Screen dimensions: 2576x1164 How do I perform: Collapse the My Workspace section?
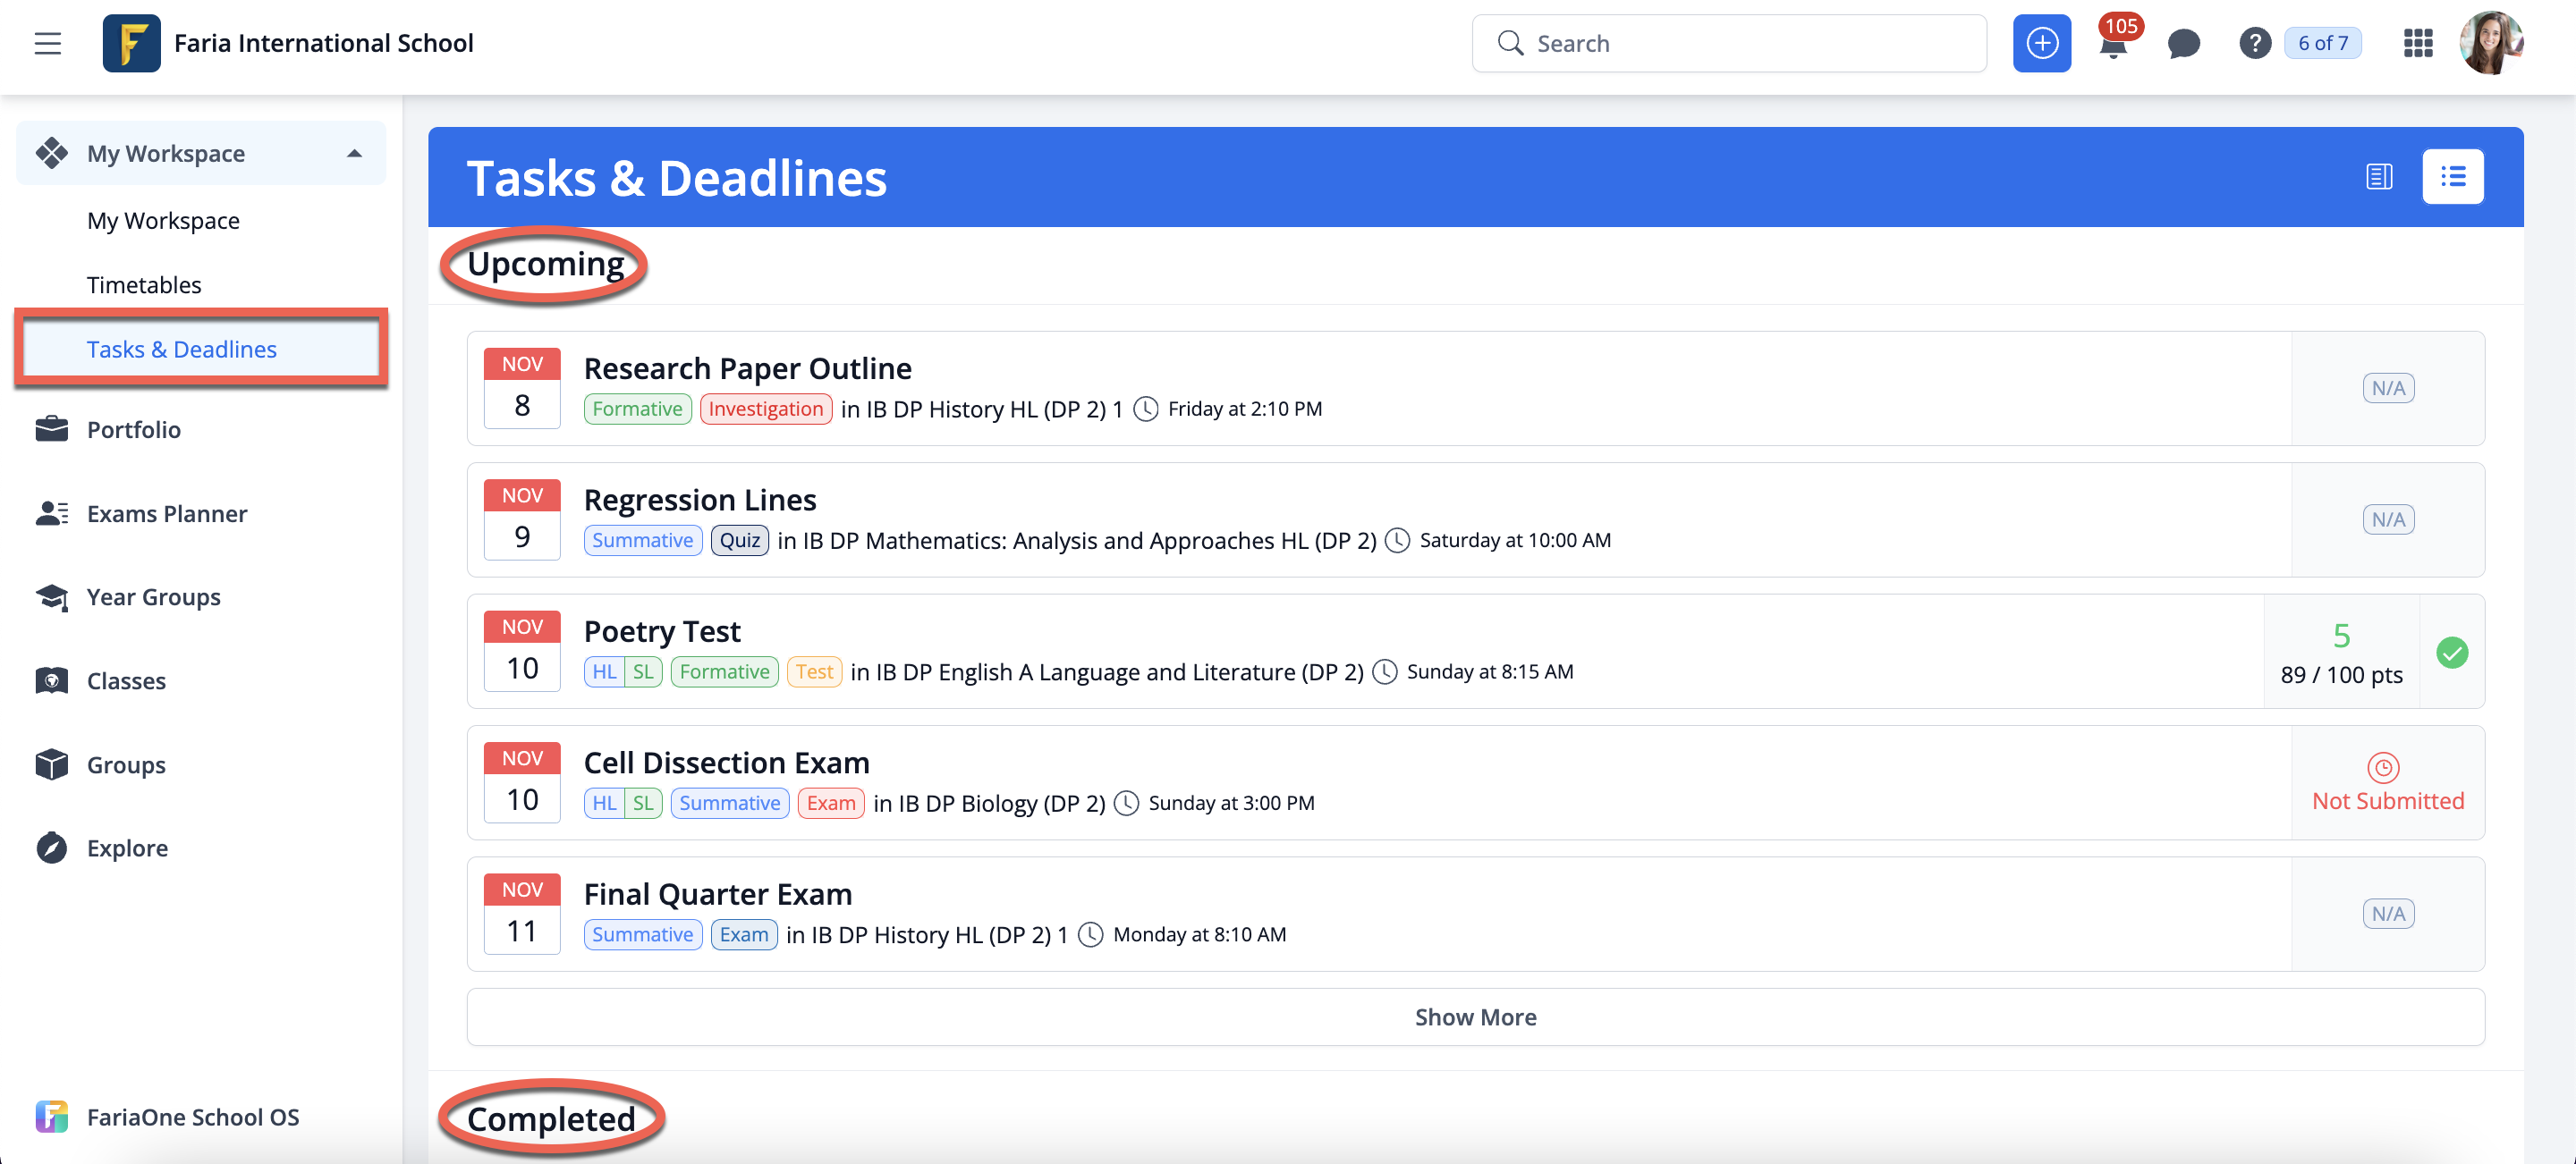(x=353, y=153)
